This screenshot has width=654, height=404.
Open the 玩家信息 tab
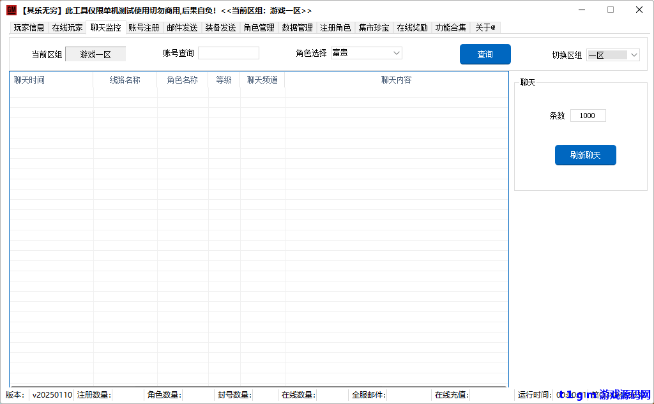tap(29, 28)
